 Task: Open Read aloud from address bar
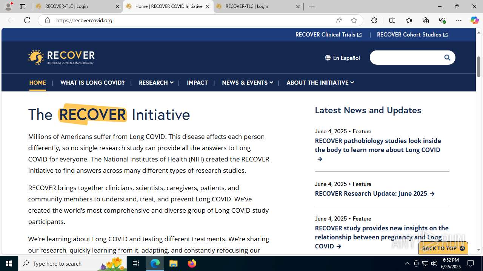point(339,20)
